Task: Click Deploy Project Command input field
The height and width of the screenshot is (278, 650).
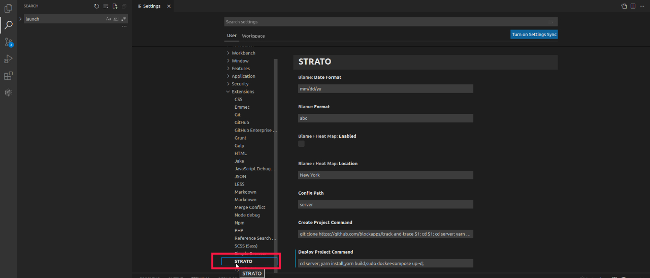Action: pos(385,263)
